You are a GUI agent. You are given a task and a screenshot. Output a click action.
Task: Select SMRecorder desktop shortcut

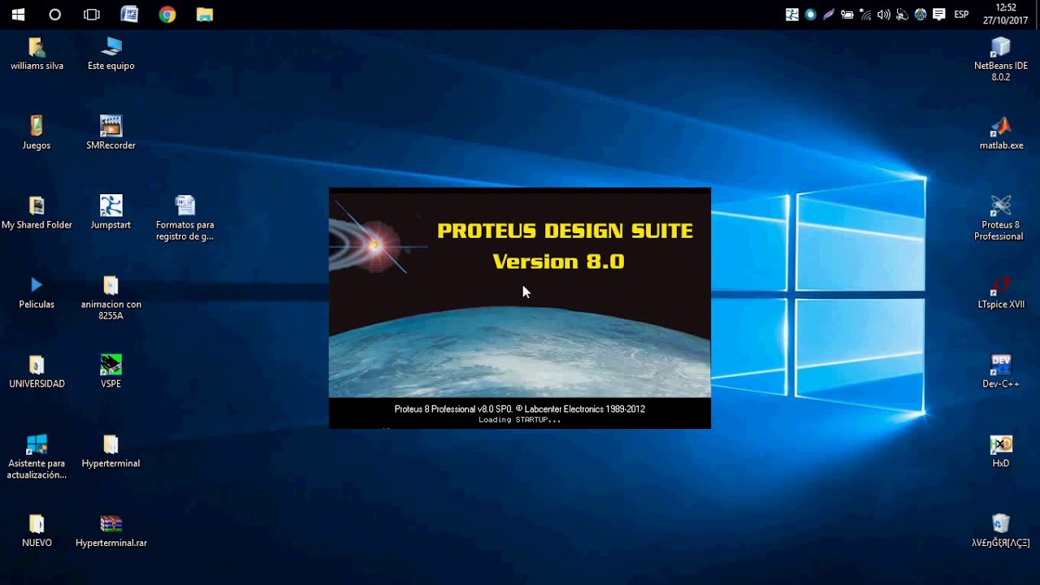click(111, 133)
